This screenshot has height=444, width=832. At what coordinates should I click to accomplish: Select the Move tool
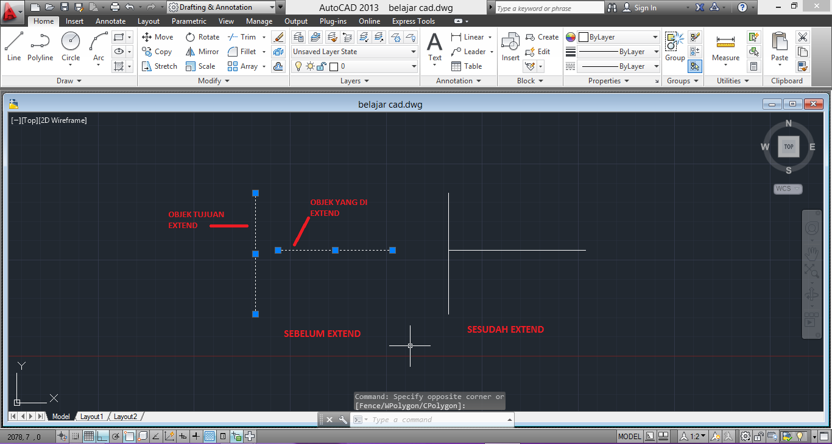(157, 36)
